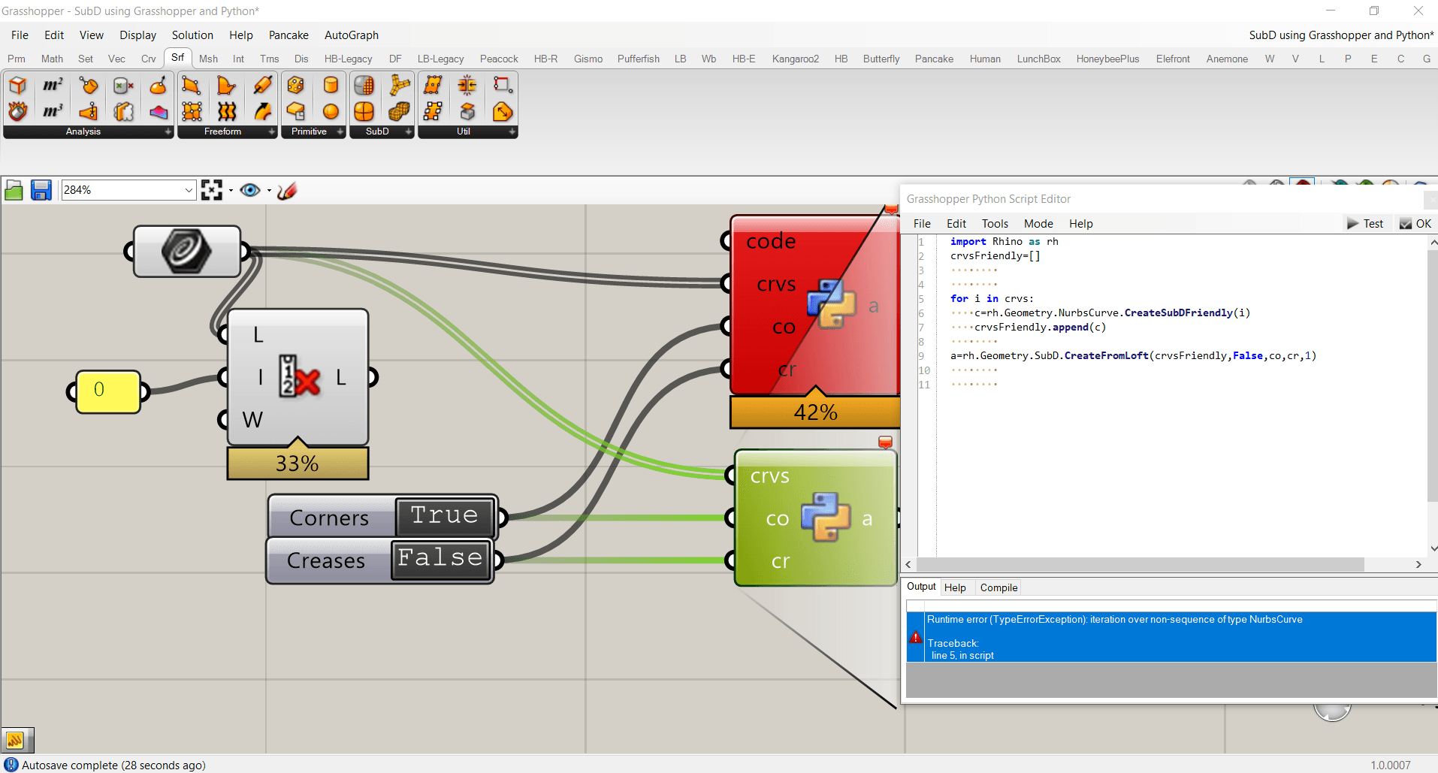
Task: Switch to the LunchBox tab
Action: [x=1039, y=59]
